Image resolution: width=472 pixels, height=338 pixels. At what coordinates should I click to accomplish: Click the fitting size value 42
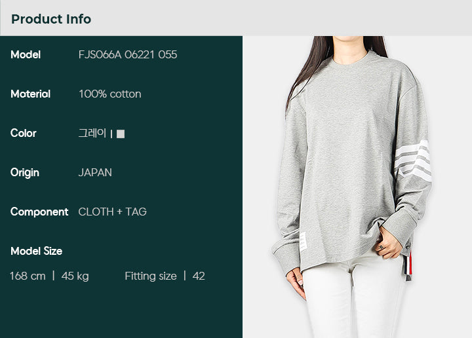199,276
